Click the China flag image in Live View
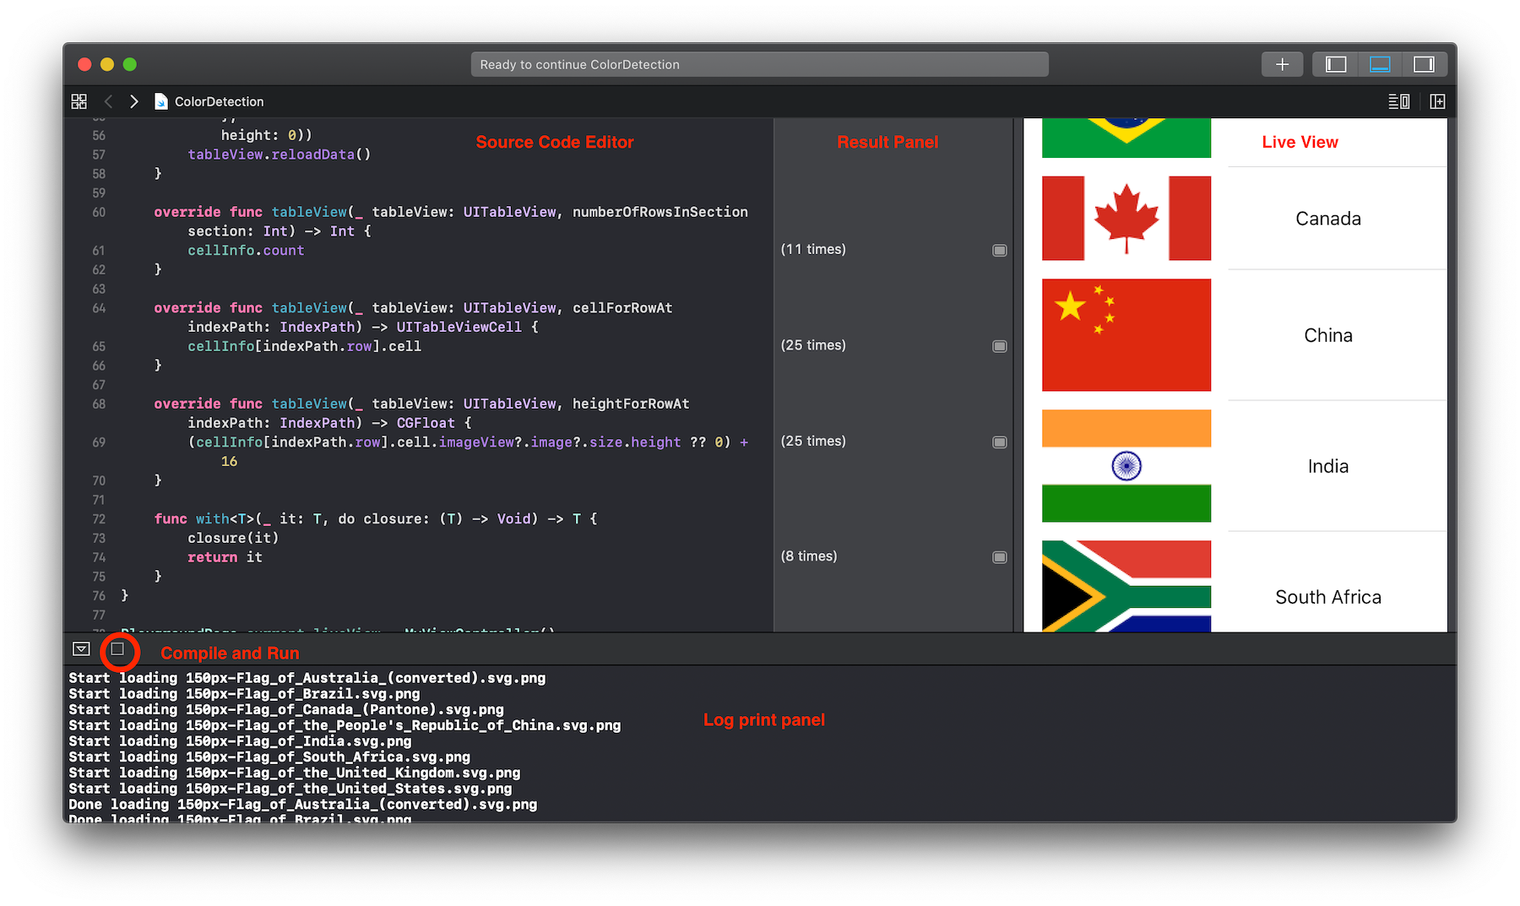The image size is (1520, 906). 1126,335
